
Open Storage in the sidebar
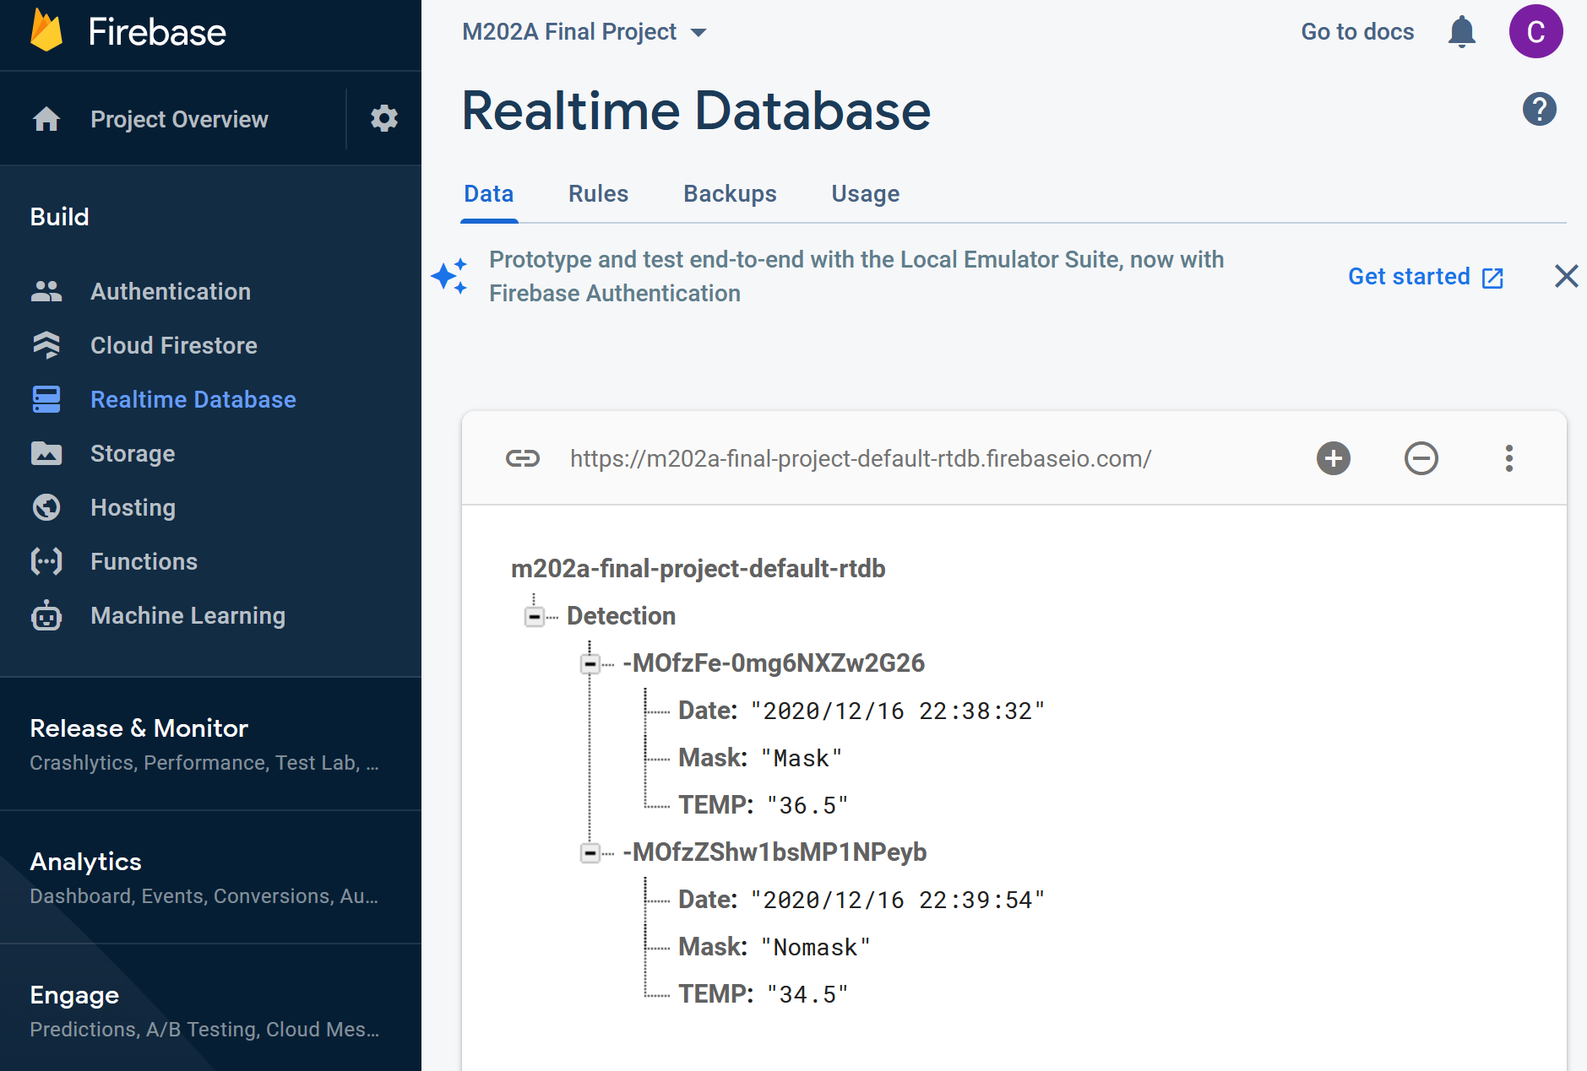tap(133, 453)
